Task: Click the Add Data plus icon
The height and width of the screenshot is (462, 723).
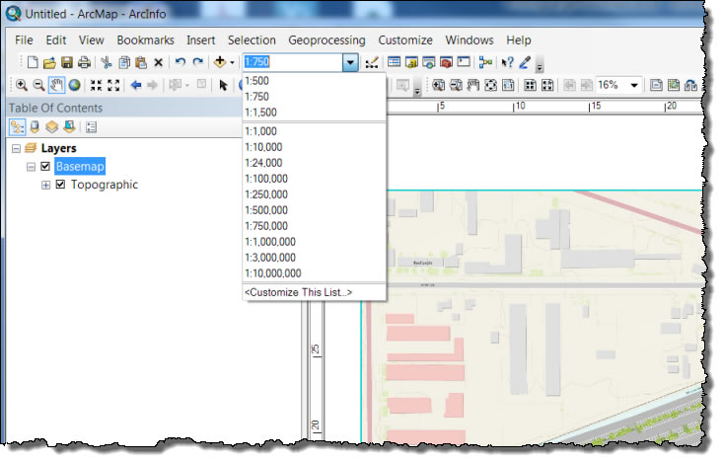Action: (x=220, y=62)
